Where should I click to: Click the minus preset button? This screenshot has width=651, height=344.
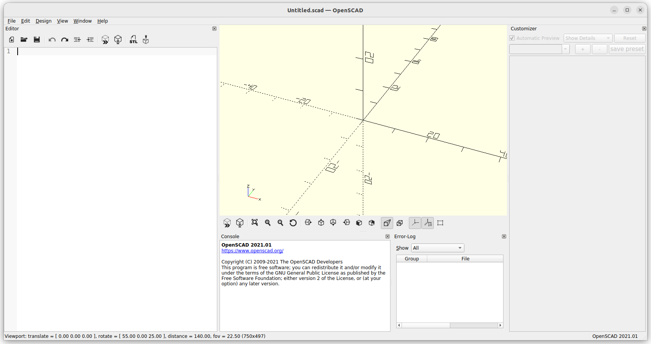[x=600, y=49]
